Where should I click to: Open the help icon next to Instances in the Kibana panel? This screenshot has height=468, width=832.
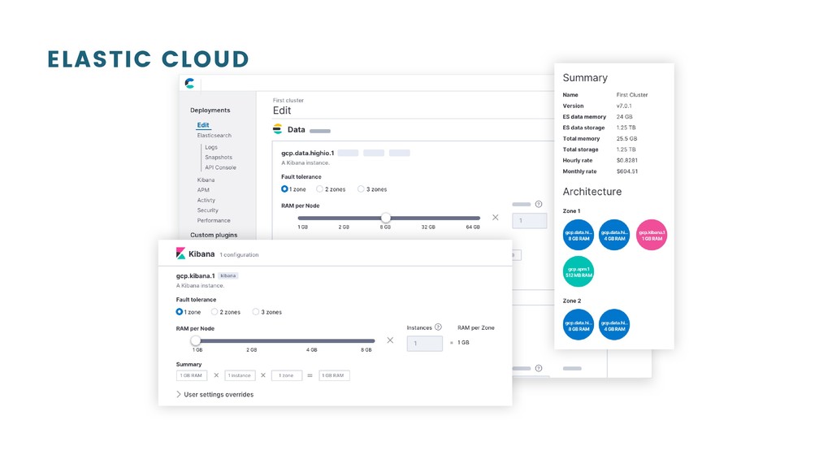[x=438, y=327]
